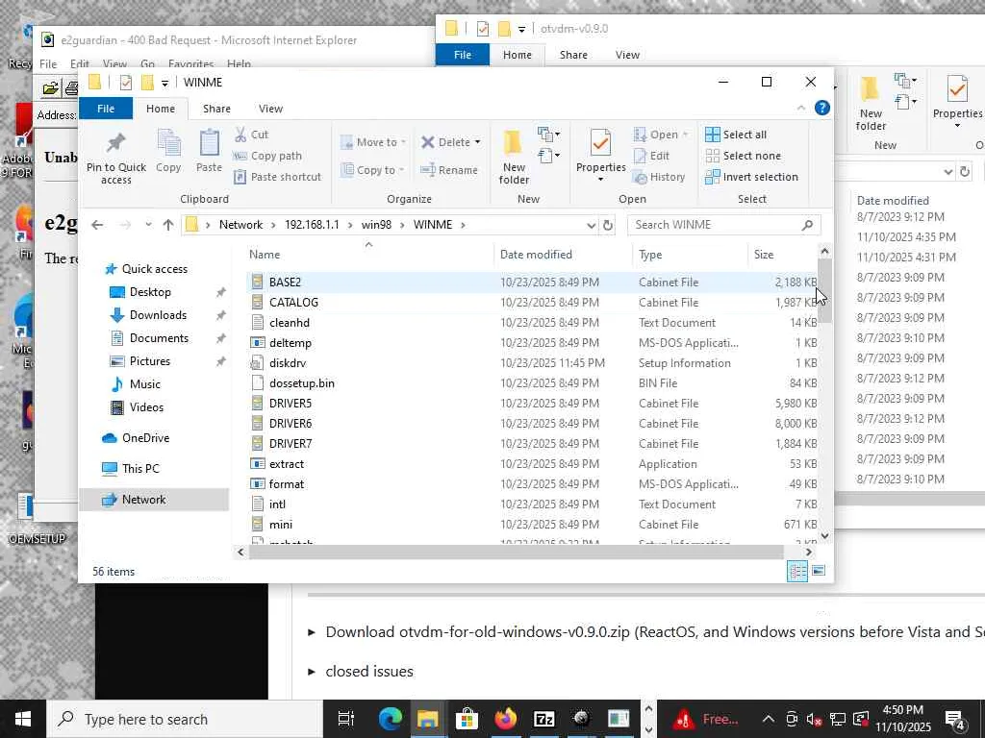Click New folder in WINME window ribbon

(514, 158)
